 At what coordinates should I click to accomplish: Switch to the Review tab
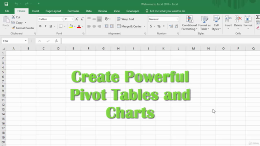[102, 11]
